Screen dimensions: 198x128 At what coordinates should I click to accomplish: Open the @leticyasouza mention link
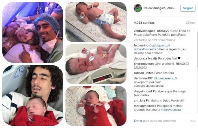(171, 110)
